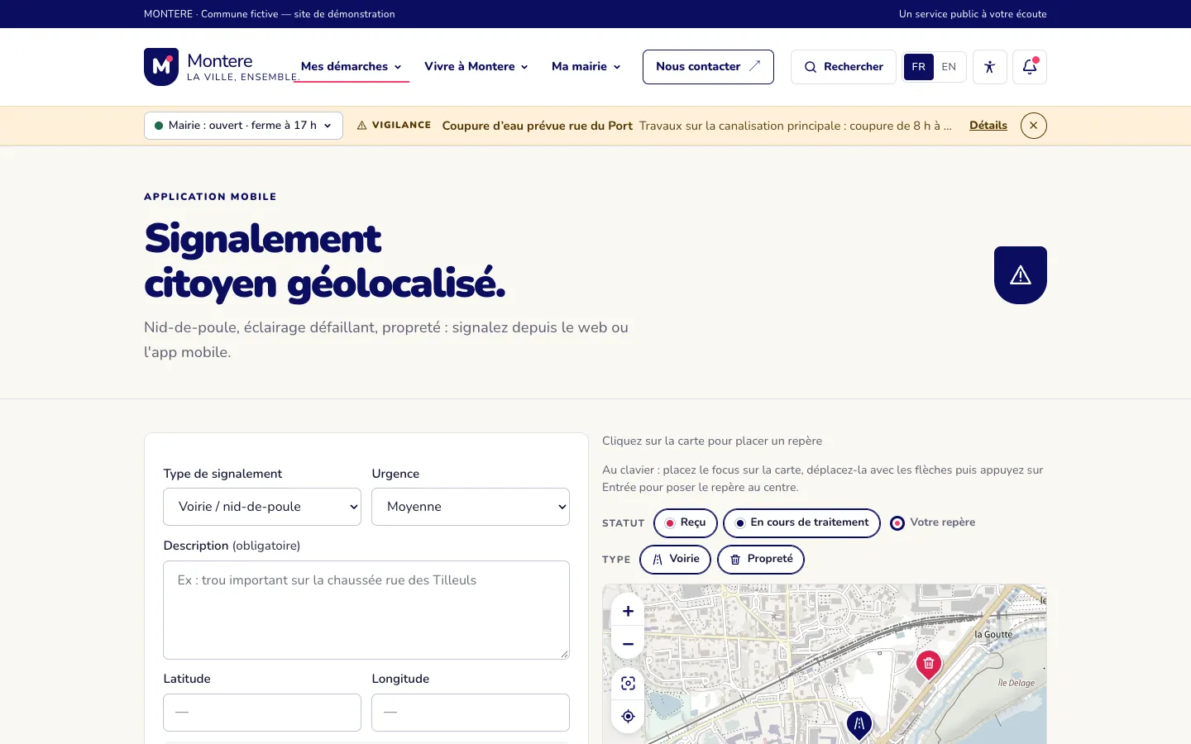This screenshot has height=744, width=1191.
Task: Recenter the map with the frame icon
Action: pos(628,684)
